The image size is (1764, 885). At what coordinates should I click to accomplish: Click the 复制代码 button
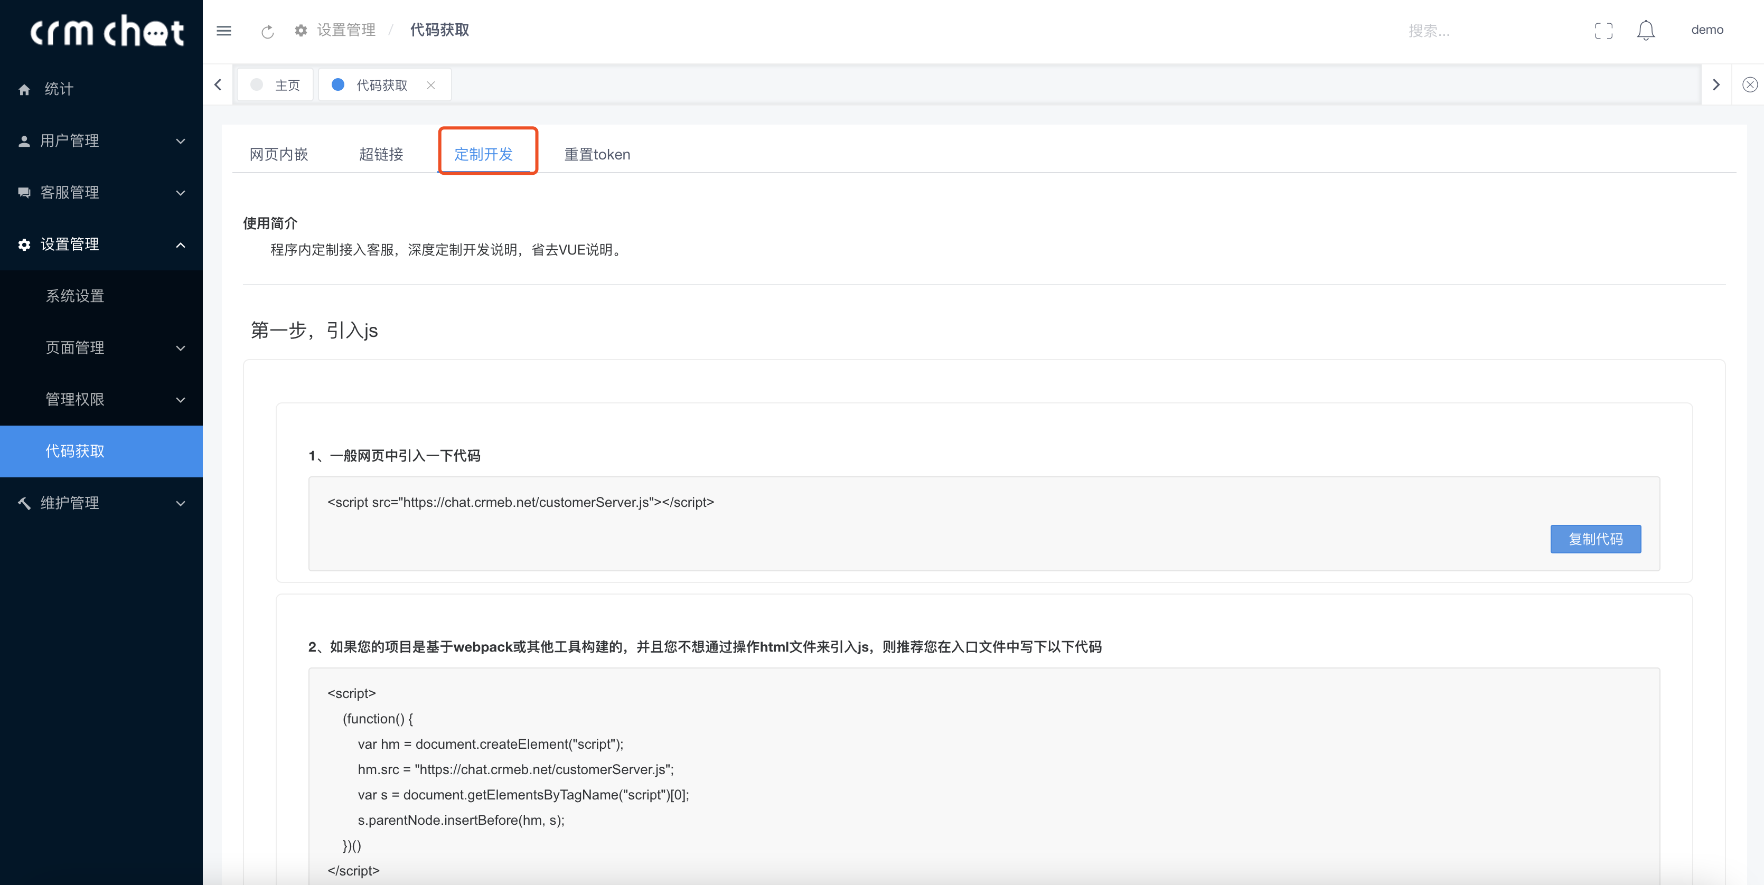(x=1595, y=539)
